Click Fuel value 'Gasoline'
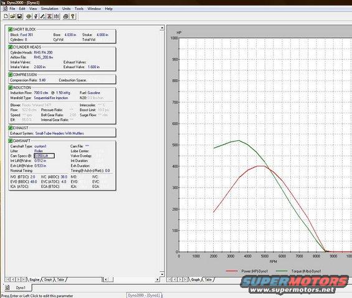The width and height of the screenshot is (352, 298). pos(93,93)
